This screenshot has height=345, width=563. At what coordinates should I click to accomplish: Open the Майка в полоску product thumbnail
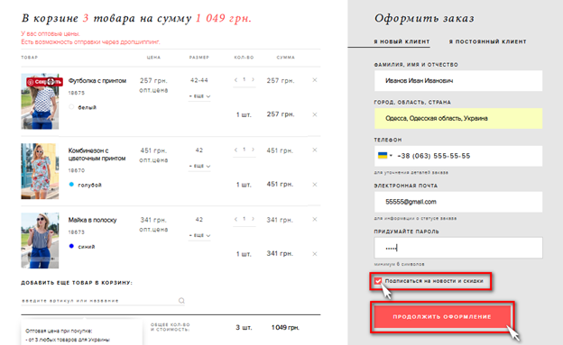coord(40,241)
